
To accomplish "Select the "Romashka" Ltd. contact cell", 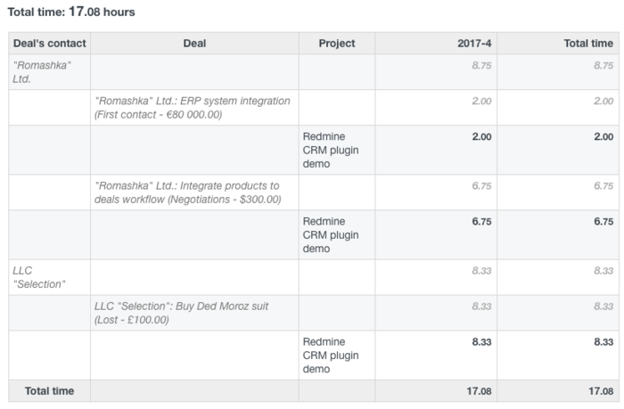I will pos(42,71).
